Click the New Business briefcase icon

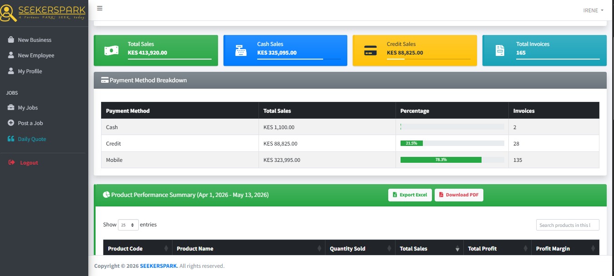click(x=11, y=40)
